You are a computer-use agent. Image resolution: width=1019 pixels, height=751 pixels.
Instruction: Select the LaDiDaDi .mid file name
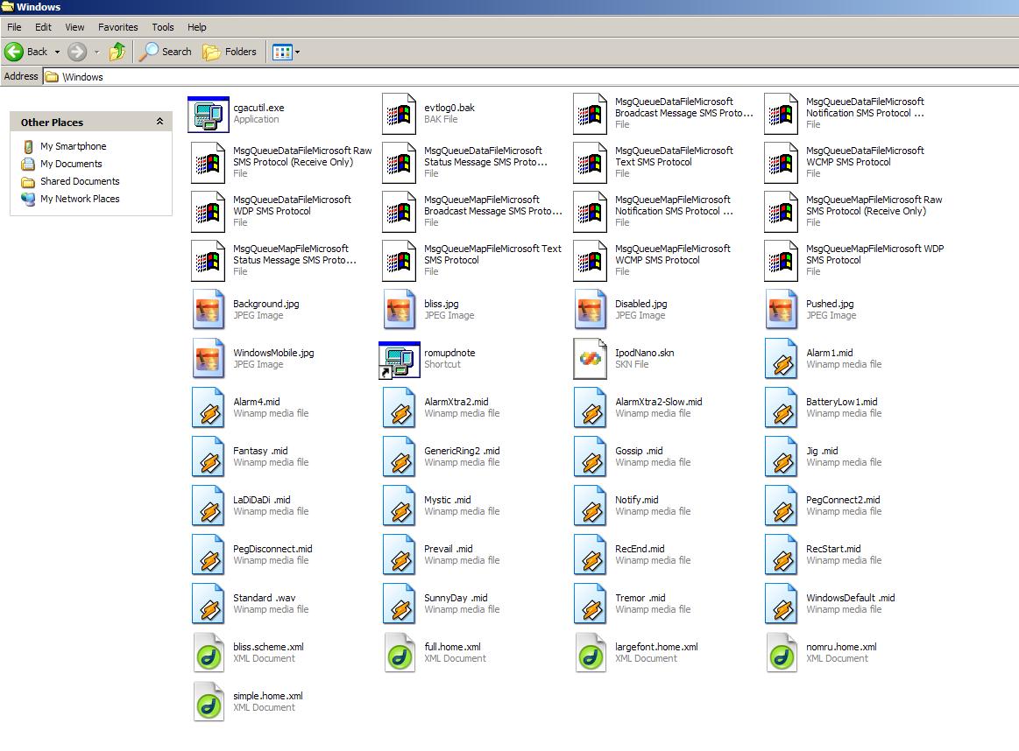pyautogui.click(x=262, y=501)
